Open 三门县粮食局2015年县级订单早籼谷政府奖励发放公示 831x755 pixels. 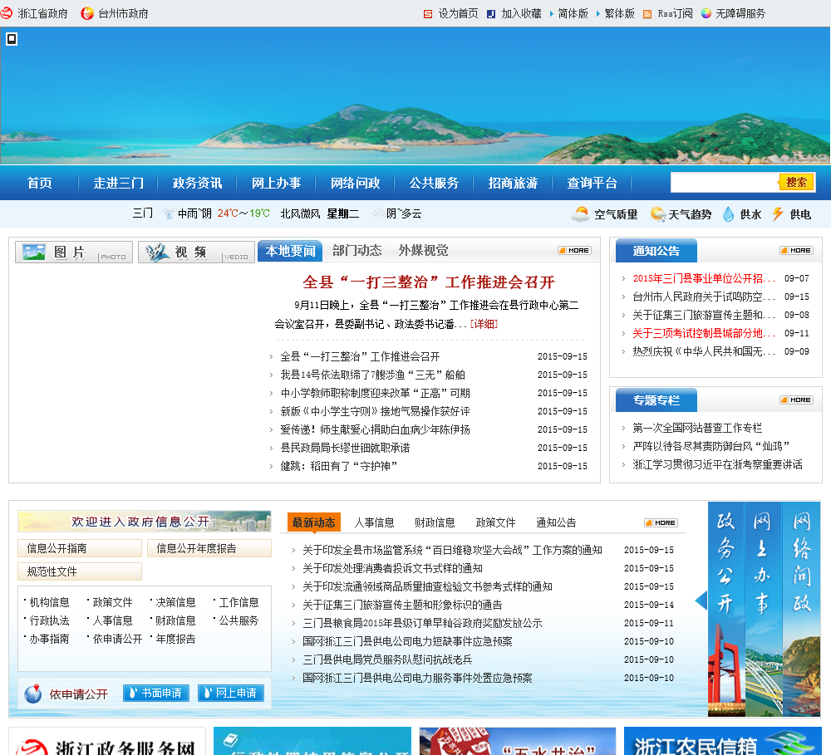tap(422, 623)
